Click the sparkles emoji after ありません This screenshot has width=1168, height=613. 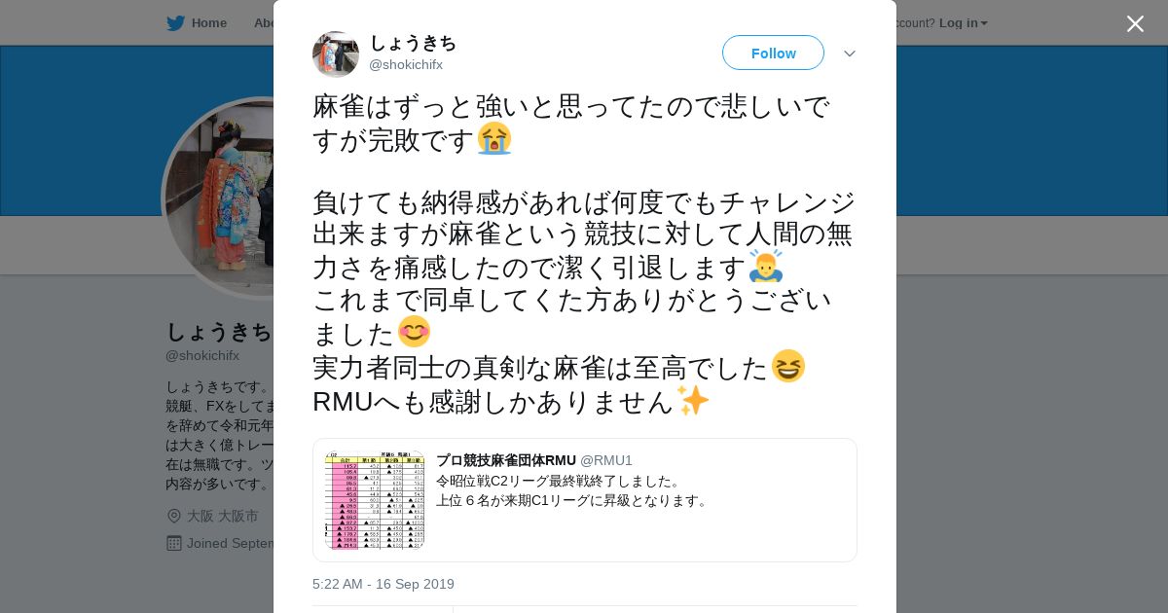click(693, 400)
